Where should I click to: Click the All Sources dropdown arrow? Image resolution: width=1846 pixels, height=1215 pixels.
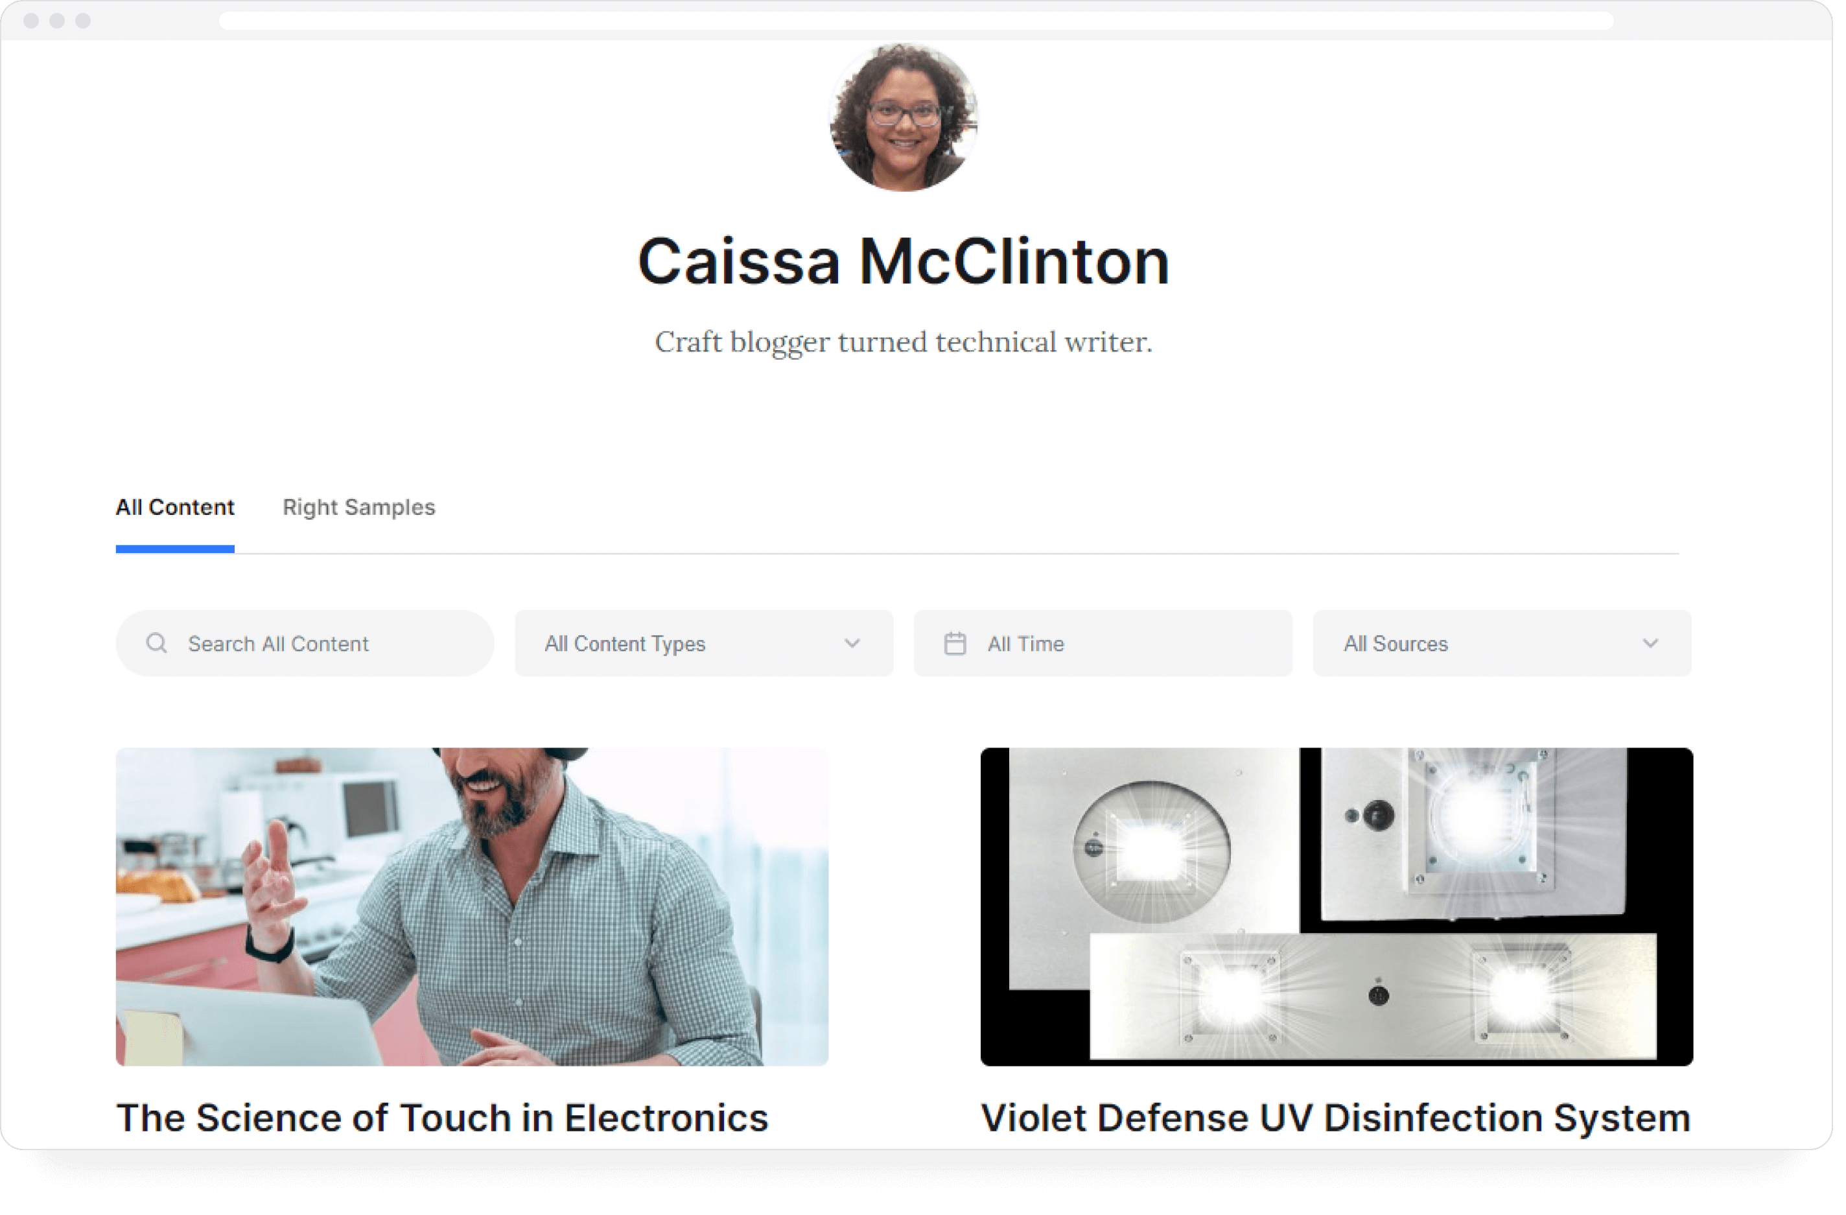point(1651,644)
